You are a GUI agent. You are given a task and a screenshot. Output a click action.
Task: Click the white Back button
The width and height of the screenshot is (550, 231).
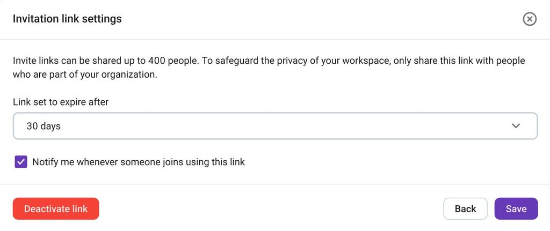(465, 208)
